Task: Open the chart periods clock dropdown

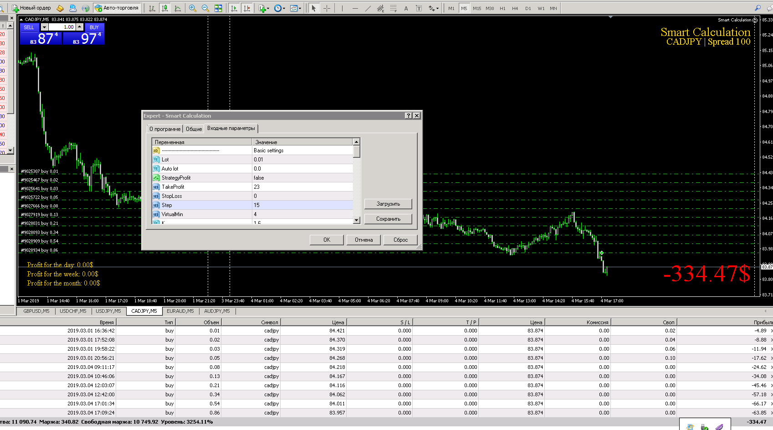Action: (279, 8)
